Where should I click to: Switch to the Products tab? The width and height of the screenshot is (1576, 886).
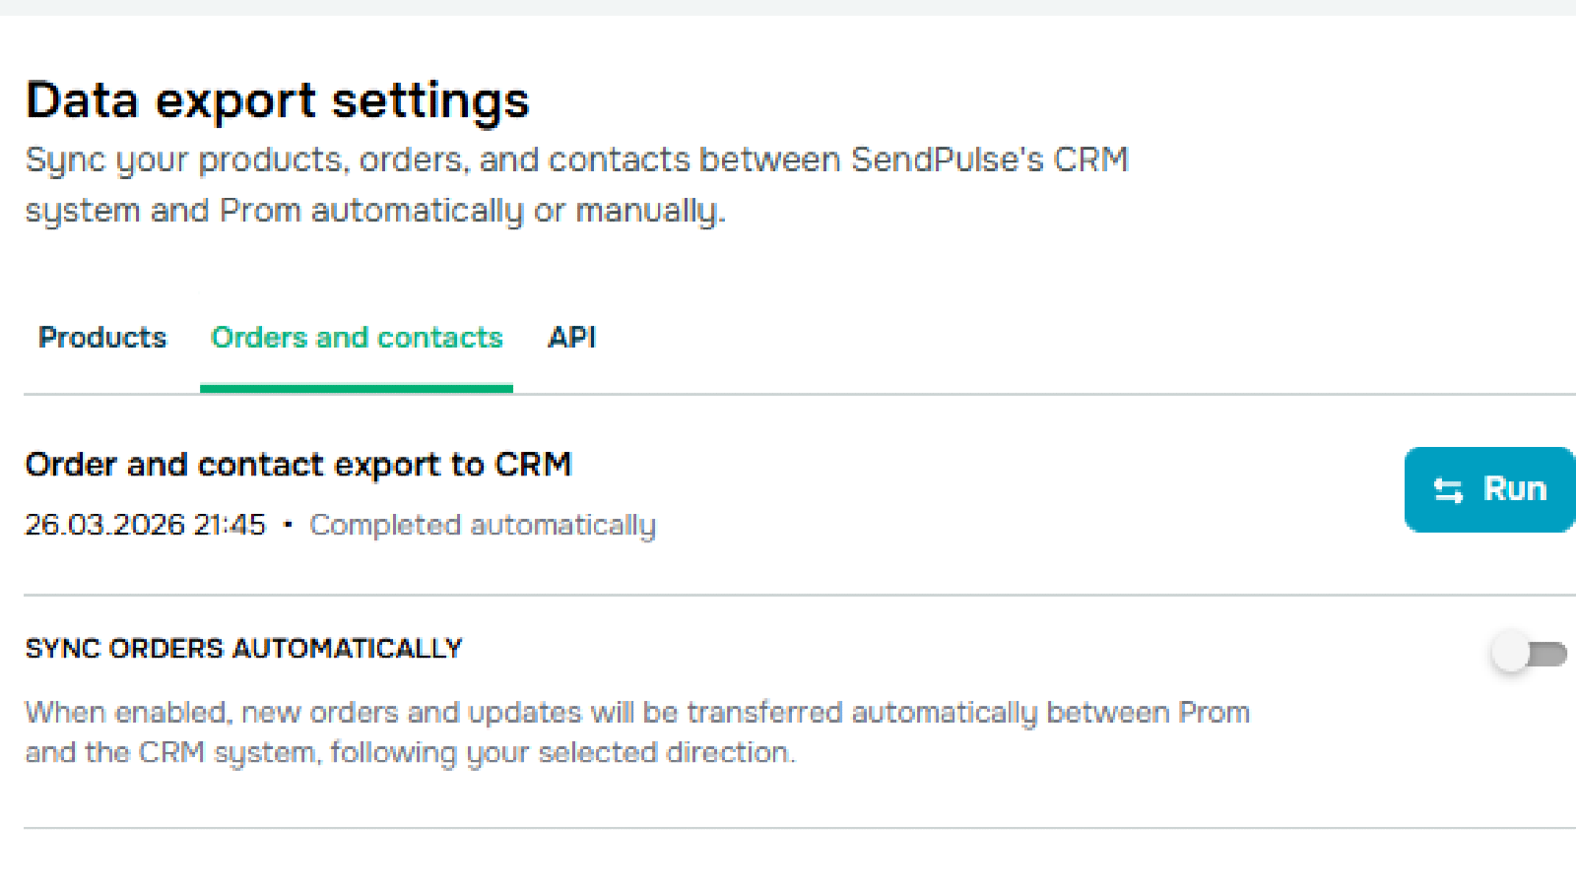pyautogui.click(x=102, y=338)
